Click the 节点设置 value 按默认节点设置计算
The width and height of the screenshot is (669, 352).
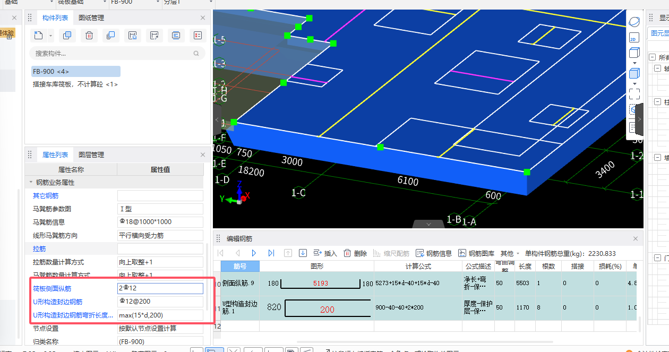(x=160, y=328)
